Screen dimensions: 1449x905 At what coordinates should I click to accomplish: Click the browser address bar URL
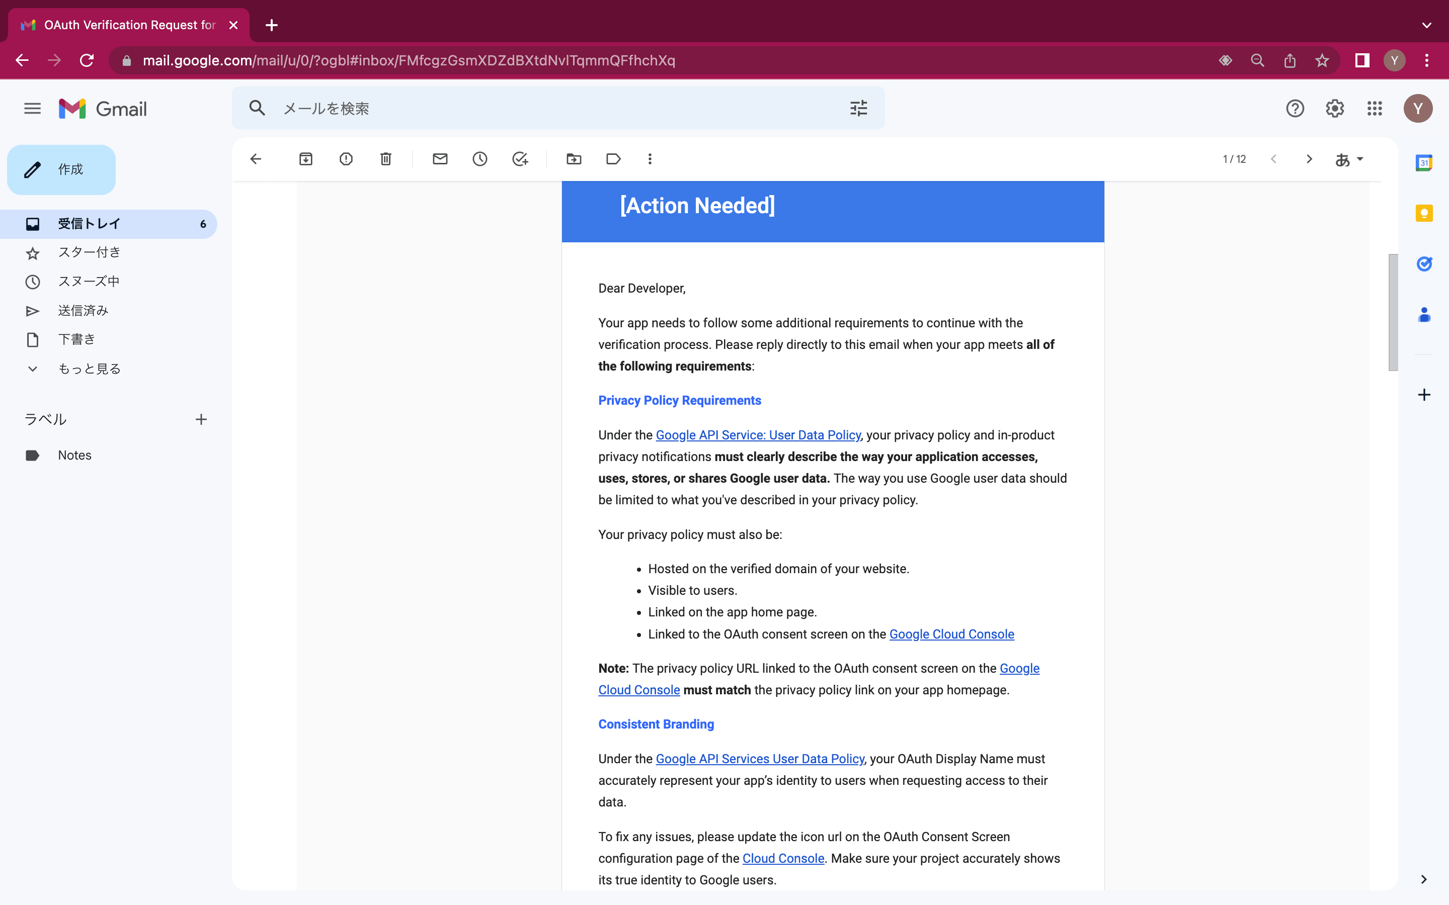[409, 60]
